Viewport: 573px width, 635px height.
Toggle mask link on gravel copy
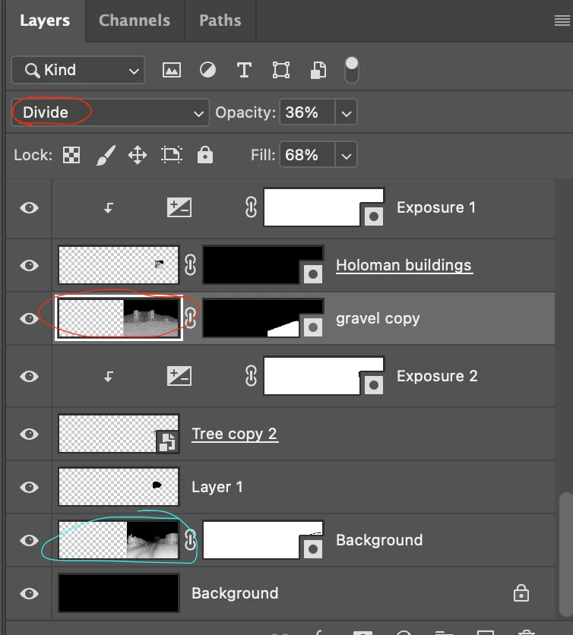190,318
